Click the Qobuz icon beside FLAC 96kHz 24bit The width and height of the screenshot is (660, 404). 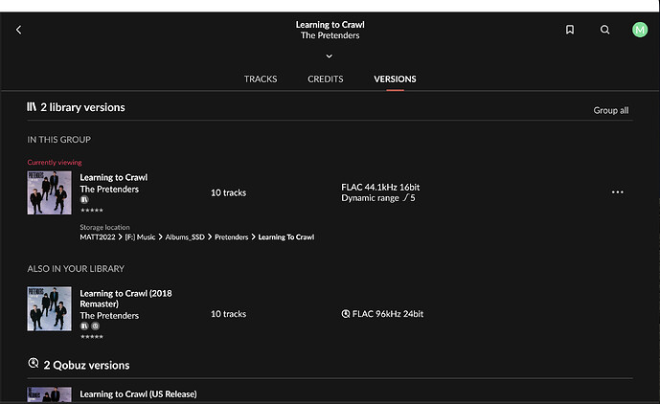[x=346, y=314]
